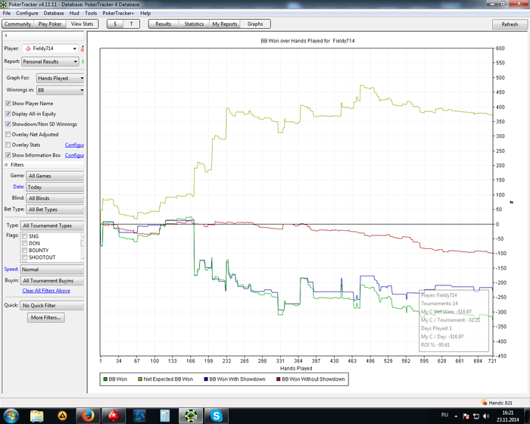Open the Hud menu
Viewport: 530px width, 424px height.
[74, 13]
